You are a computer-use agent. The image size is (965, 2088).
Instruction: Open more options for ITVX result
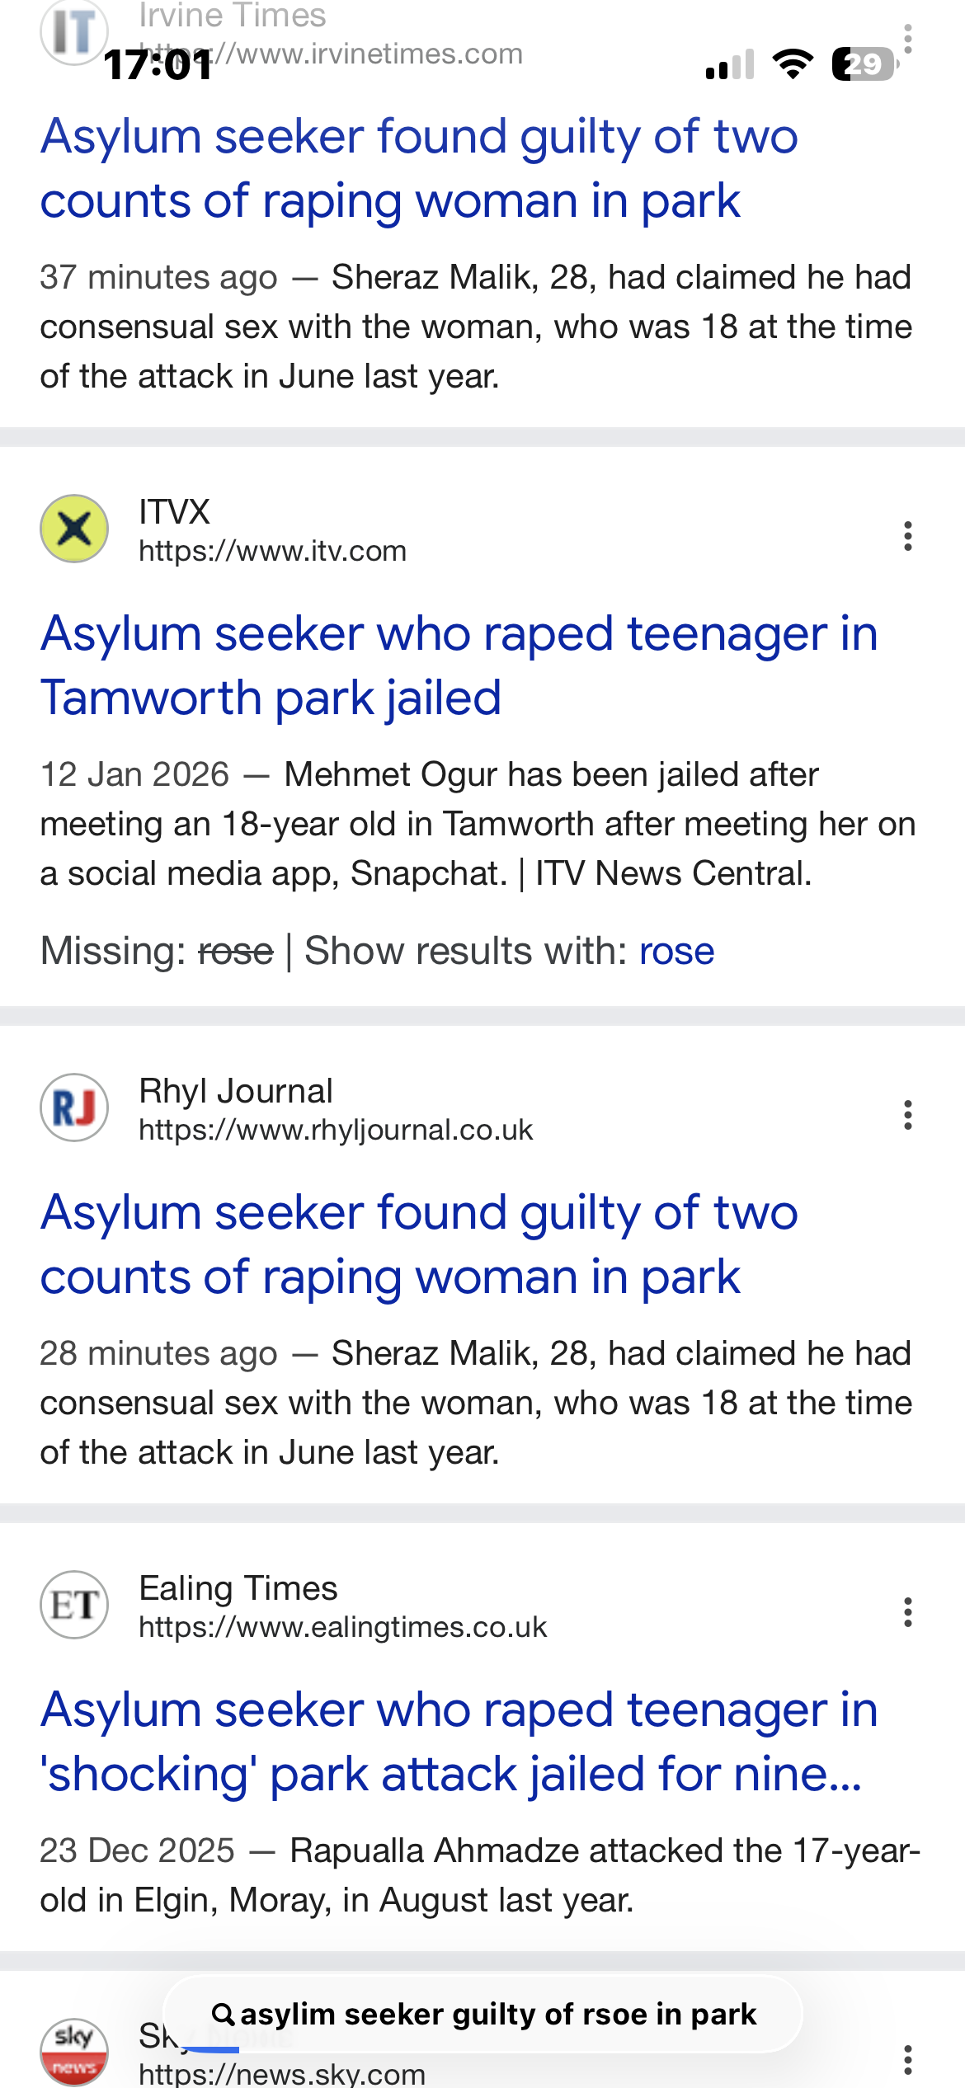click(x=907, y=536)
